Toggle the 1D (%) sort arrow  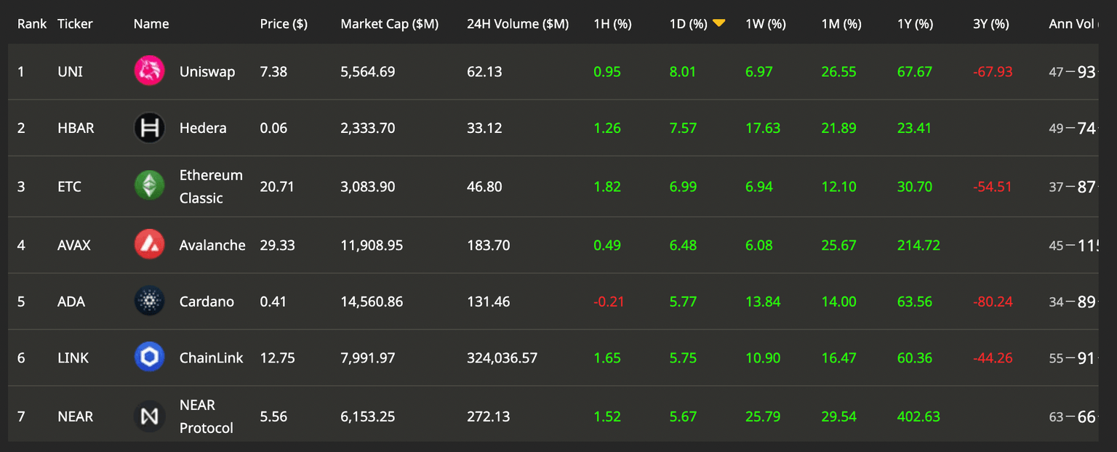[x=718, y=23]
